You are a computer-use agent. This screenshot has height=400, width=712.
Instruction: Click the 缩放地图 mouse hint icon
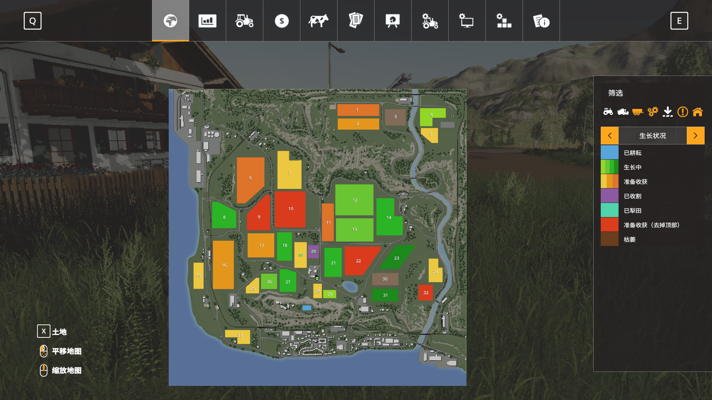point(44,370)
